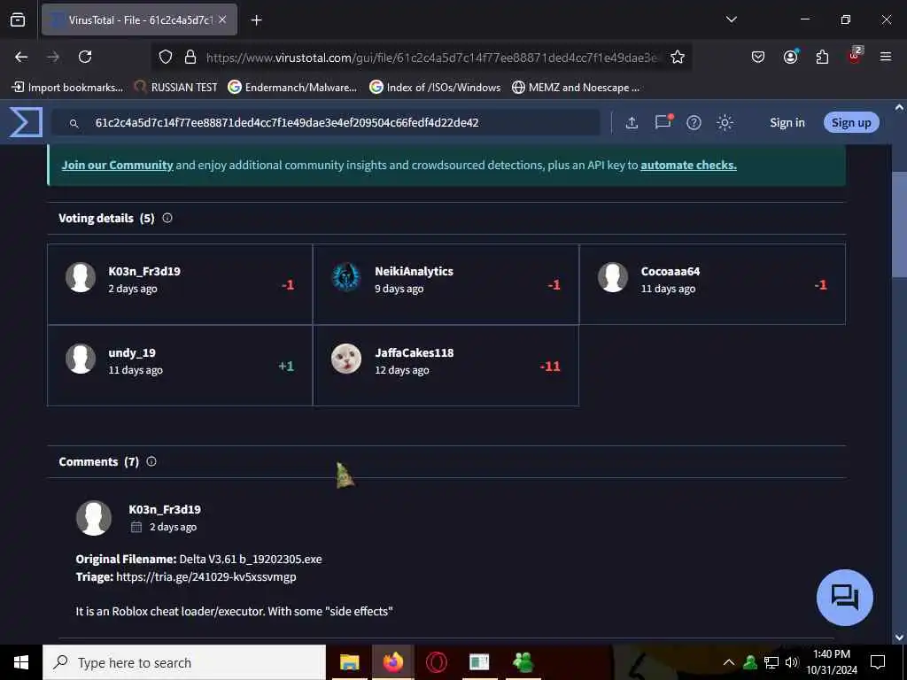Viewport: 907px width, 680px height.
Task: Open the Action Center notification icon
Action: click(878, 662)
